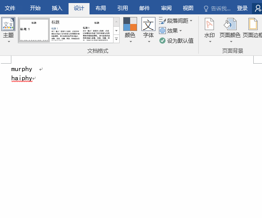The height and width of the screenshot is (218, 262).
Task: Click the misspelled word haiphy
Action: [x=22, y=78]
